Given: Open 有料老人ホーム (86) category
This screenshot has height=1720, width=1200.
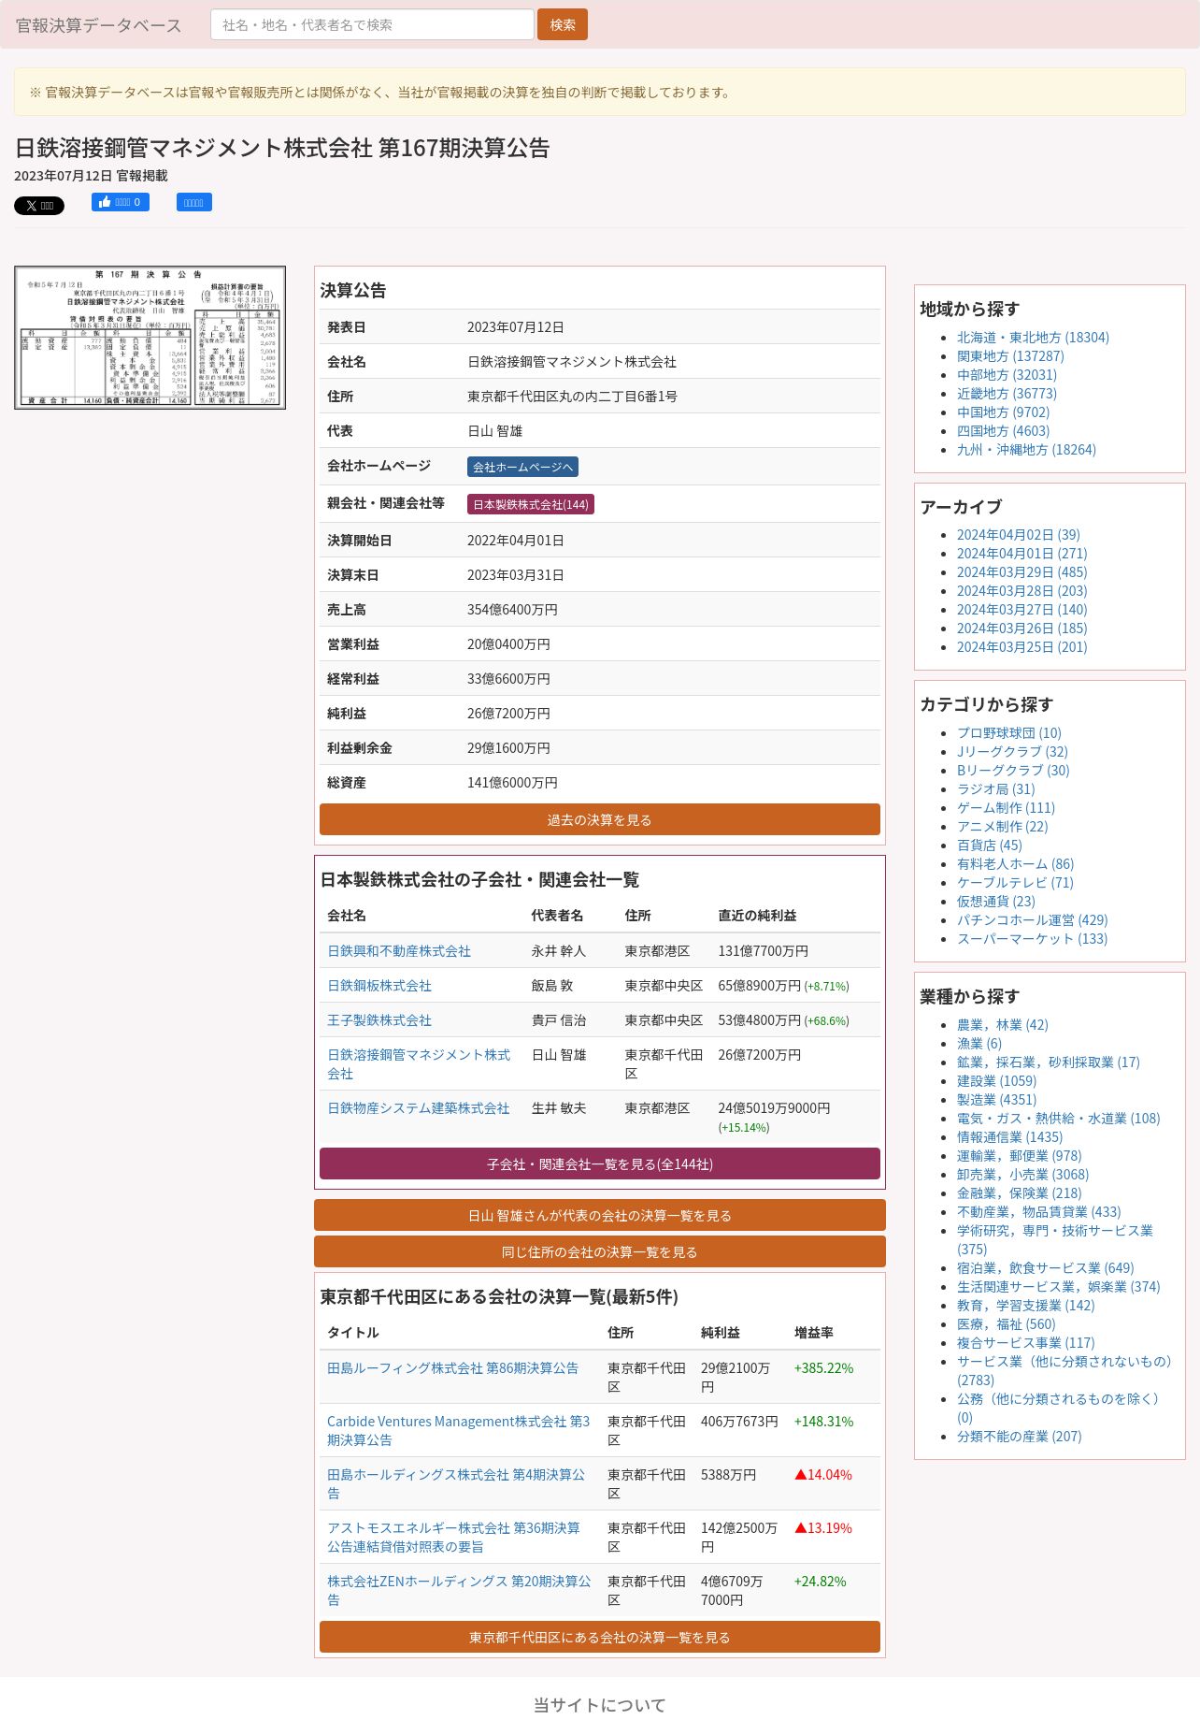Looking at the screenshot, I should pyautogui.click(x=1016, y=864).
